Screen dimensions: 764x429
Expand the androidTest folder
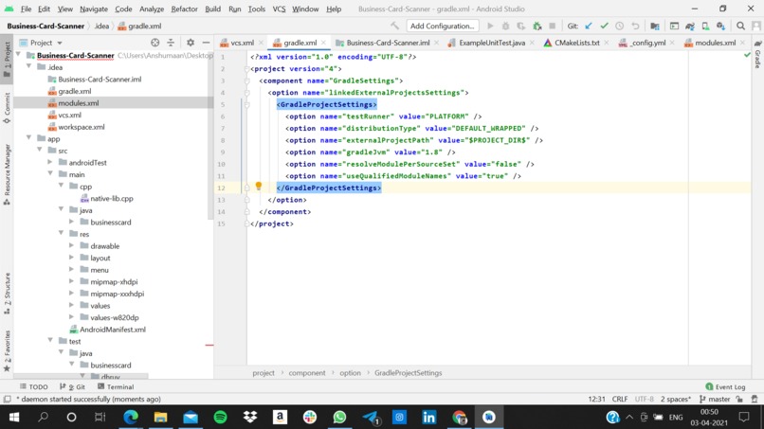[x=50, y=162]
